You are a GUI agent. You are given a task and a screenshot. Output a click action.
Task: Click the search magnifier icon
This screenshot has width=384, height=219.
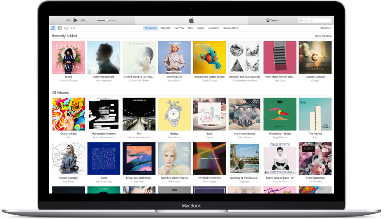coord(301,21)
